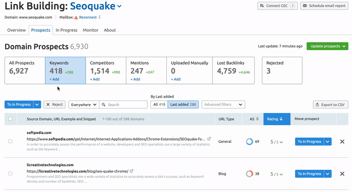Click the authority score donut for licreativetechnologies
The image size is (352, 192).
tap(249, 174)
